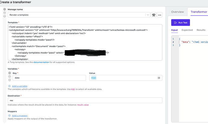Viewport: 208px width, 124px height.
Task: Switch to the Overview tab
Action: 177,12
